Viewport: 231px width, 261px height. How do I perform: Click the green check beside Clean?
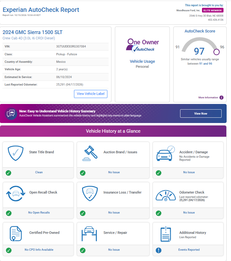8,173
